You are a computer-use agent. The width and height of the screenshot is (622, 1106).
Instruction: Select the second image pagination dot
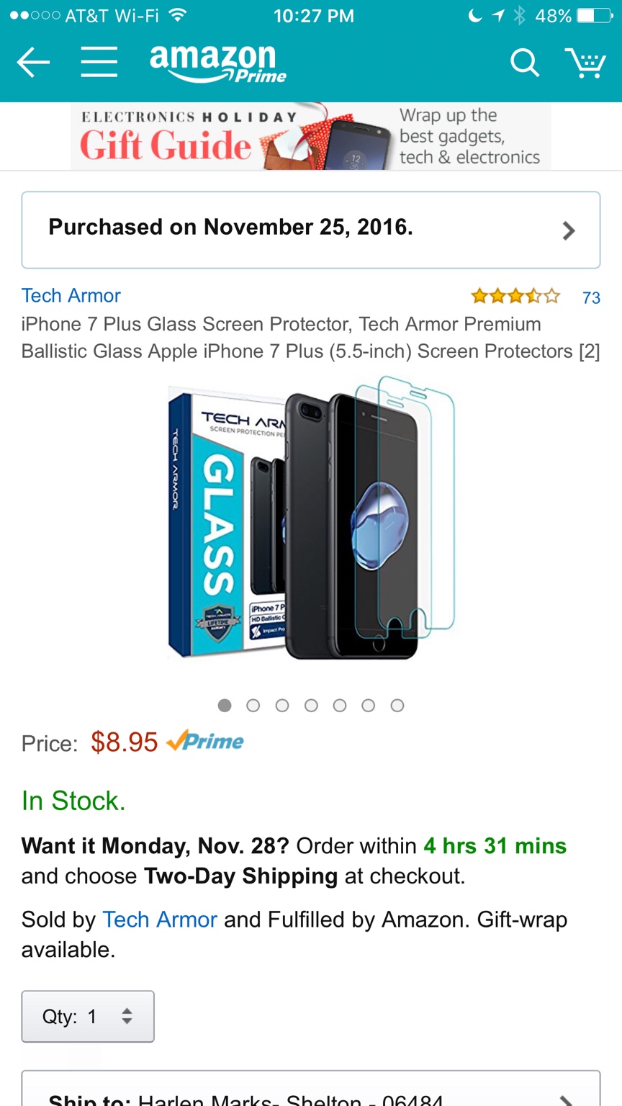[253, 706]
